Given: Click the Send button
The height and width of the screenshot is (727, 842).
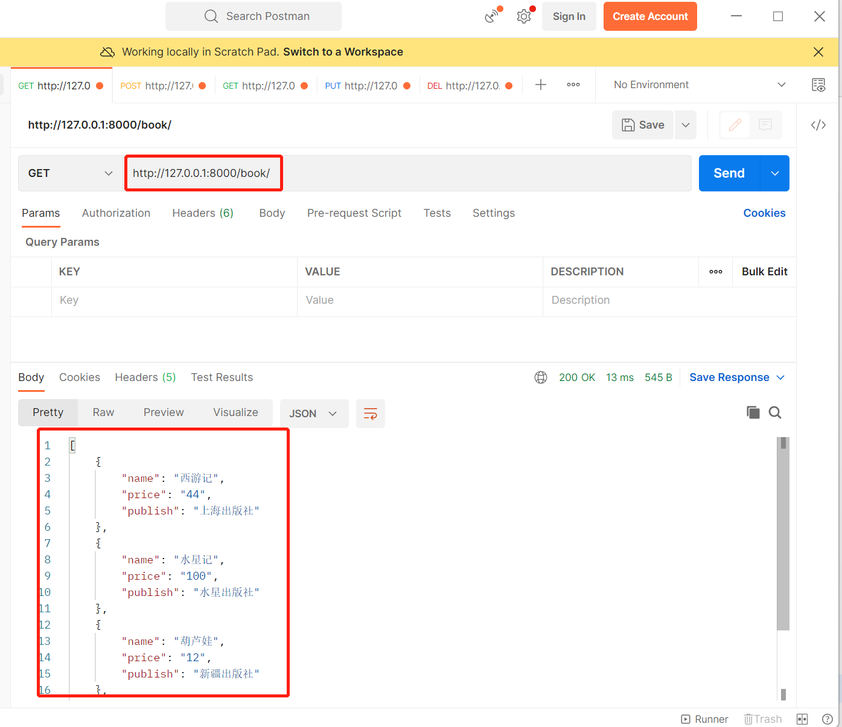Looking at the screenshot, I should click(729, 173).
